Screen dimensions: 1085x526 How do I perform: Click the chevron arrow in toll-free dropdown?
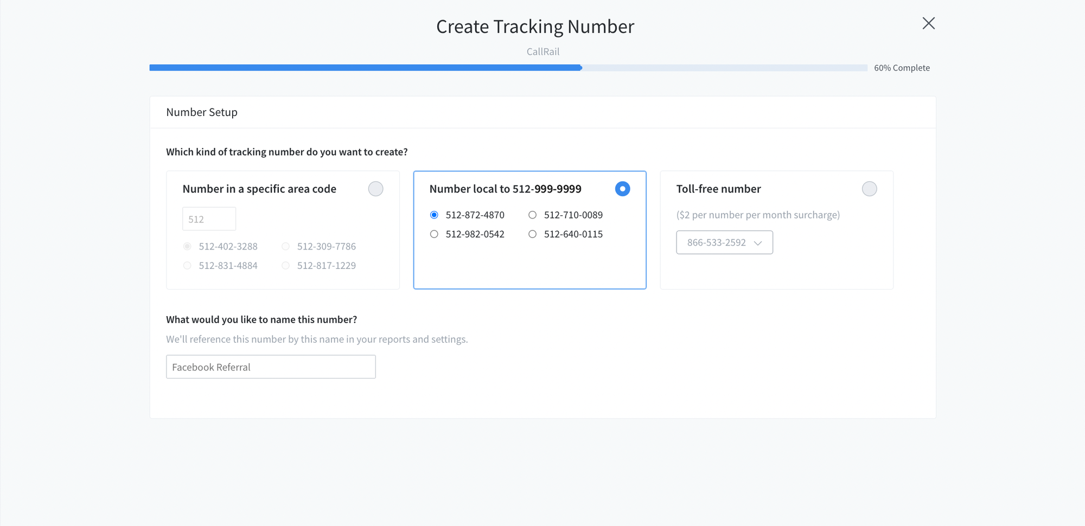click(x=758, y=243)
